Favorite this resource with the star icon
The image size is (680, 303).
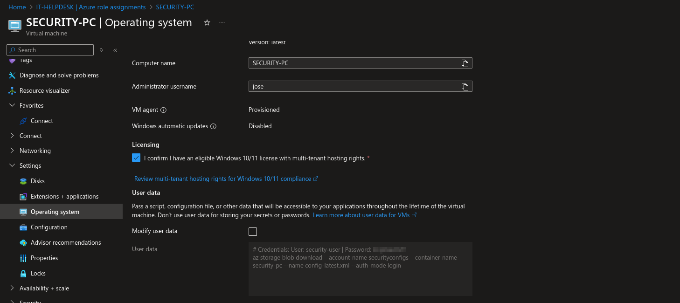(207, 23)
